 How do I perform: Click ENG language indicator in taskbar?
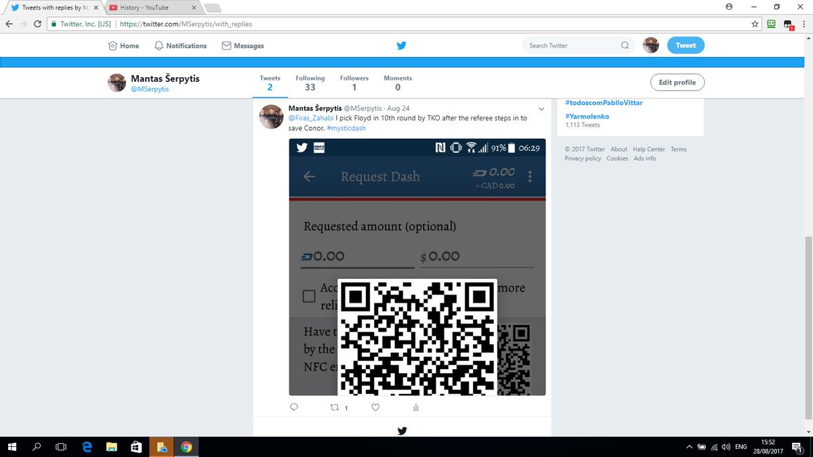point(741,447)
